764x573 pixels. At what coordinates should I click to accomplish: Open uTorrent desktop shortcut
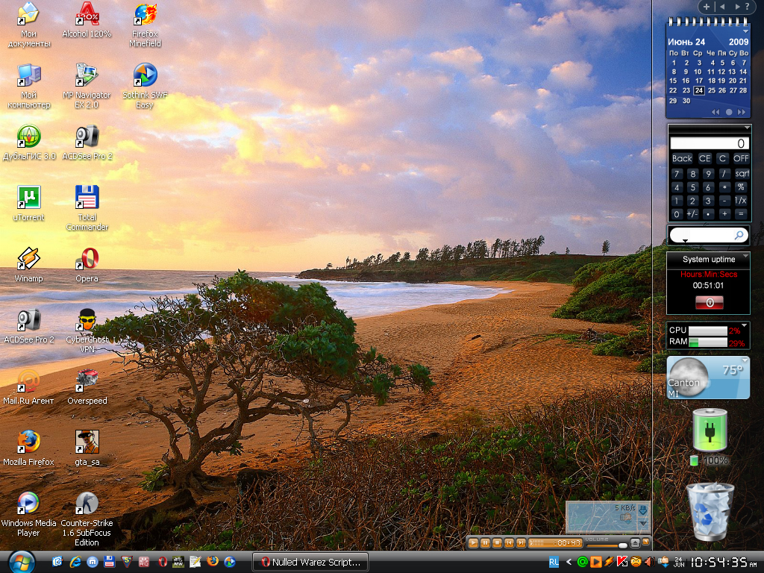coord(28,198)
